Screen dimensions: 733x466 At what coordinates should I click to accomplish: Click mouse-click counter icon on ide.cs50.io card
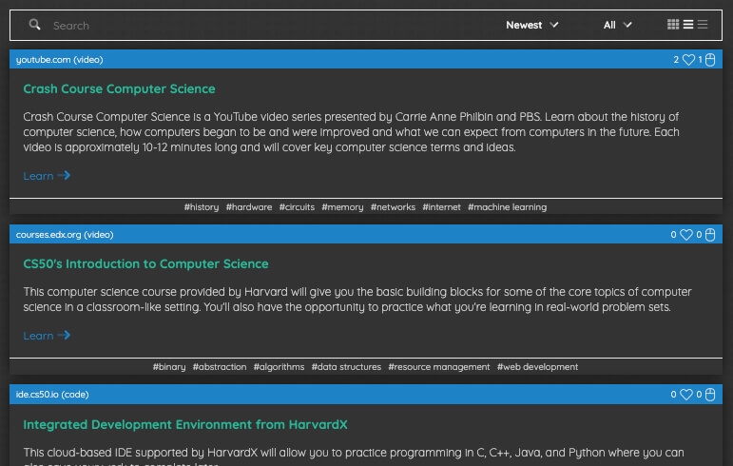click(x=710, y=395)
